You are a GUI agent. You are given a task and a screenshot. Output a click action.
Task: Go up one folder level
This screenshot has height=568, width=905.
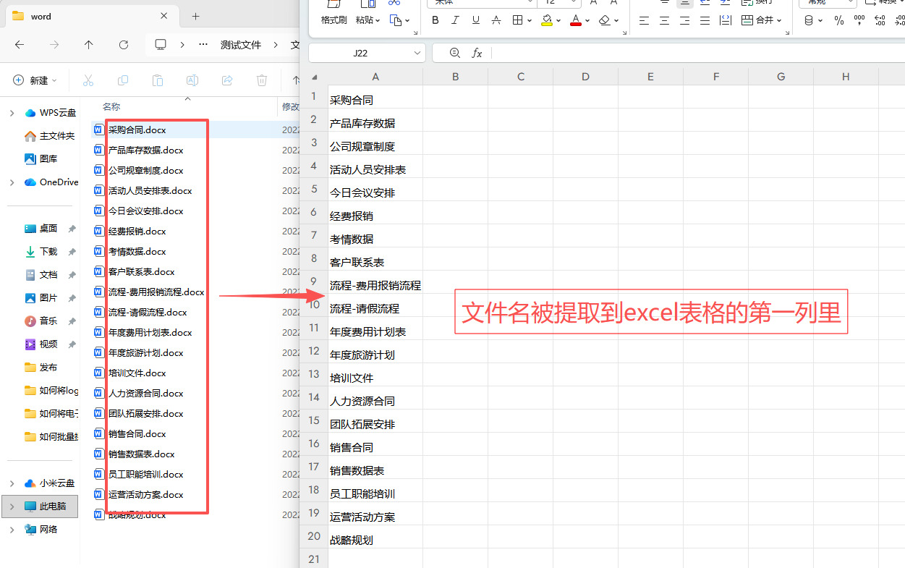point(88,45)
